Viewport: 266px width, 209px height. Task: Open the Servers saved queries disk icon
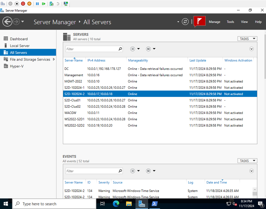click(x=148, y=49)
